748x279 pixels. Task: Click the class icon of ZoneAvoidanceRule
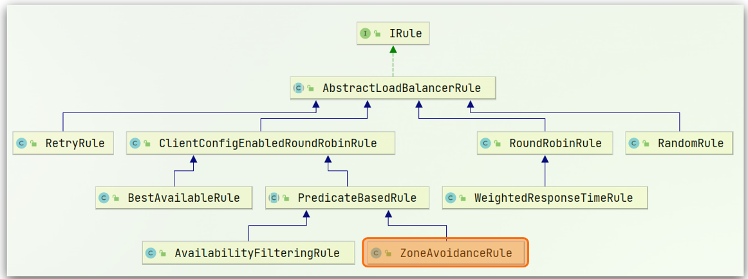[x=376, y=253]
